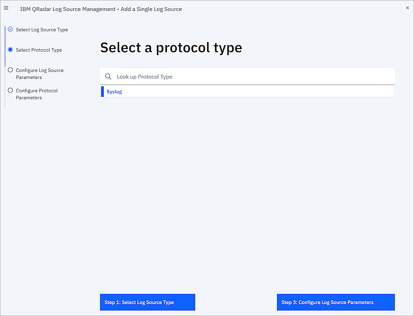414x316 pixels.
Task: Go back via Step 1: Select Log Source Type
Action: (147, 302)
